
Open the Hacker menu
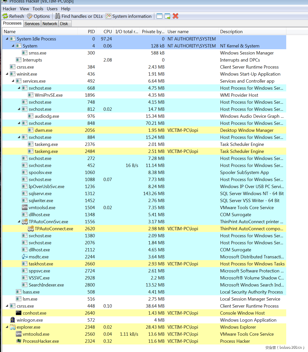click(10, 9)
